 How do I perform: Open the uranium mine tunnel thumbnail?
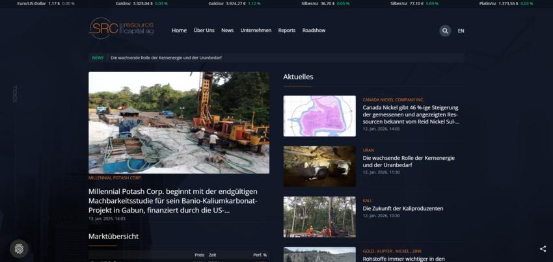tap(319, 166)
